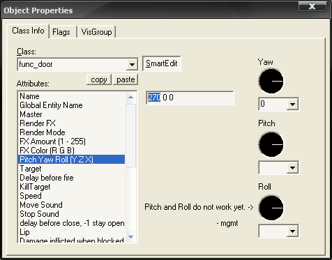
Task: Select the Master attribute
Action: 72,114
